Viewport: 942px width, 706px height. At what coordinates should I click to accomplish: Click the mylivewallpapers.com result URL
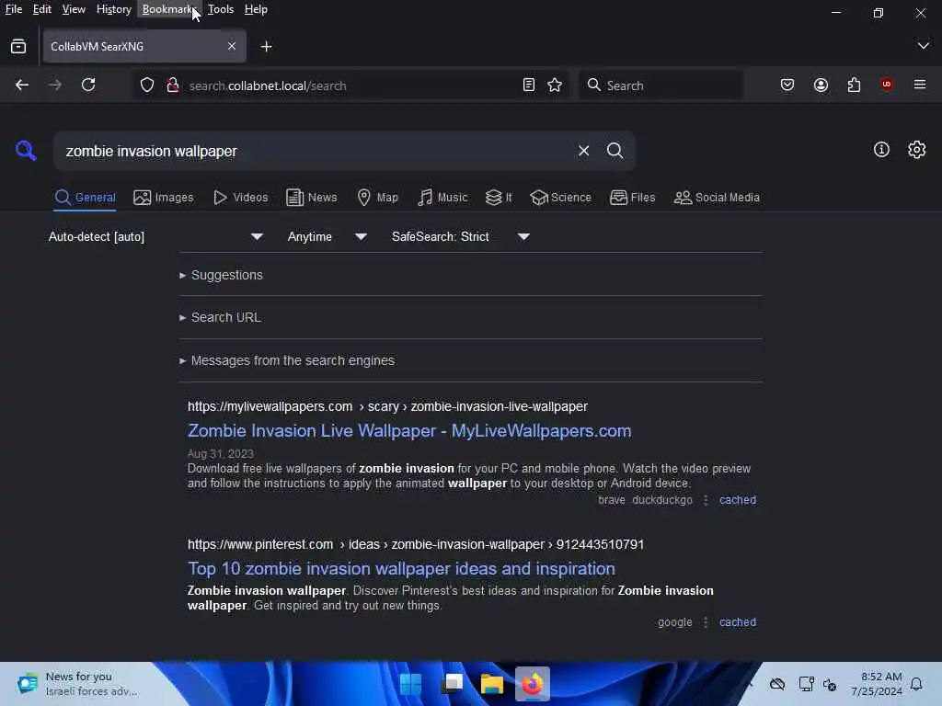[387, 406]
